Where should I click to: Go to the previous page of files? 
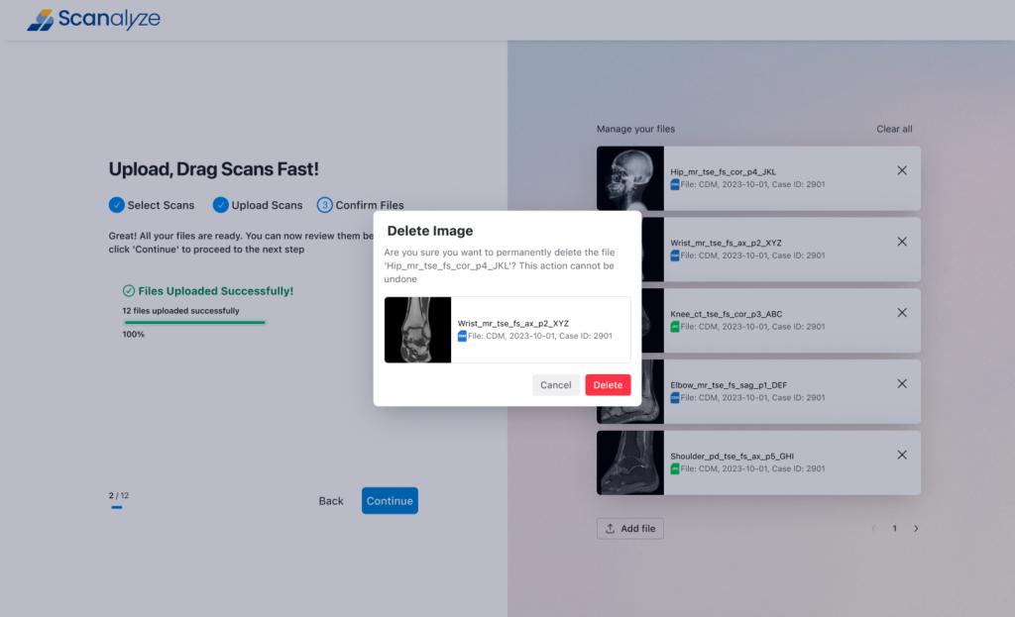coord(873,529)
